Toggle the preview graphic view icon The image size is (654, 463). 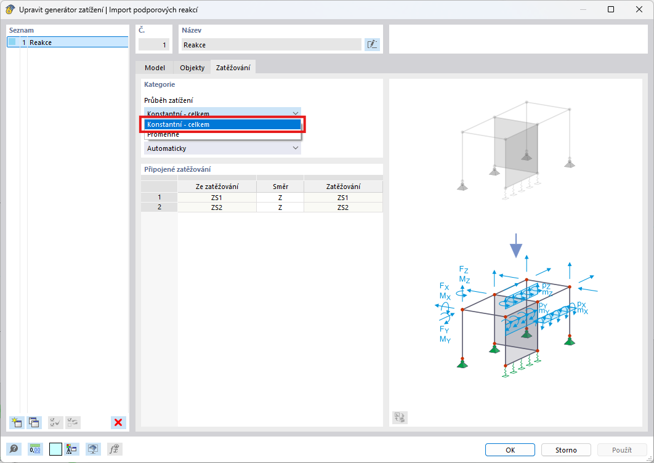[x=400, y=417]
